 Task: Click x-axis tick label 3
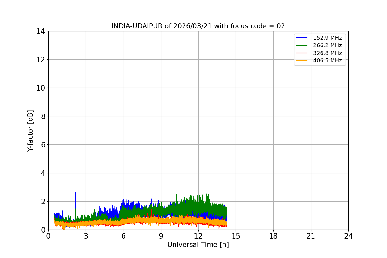(x=86, y=236)
